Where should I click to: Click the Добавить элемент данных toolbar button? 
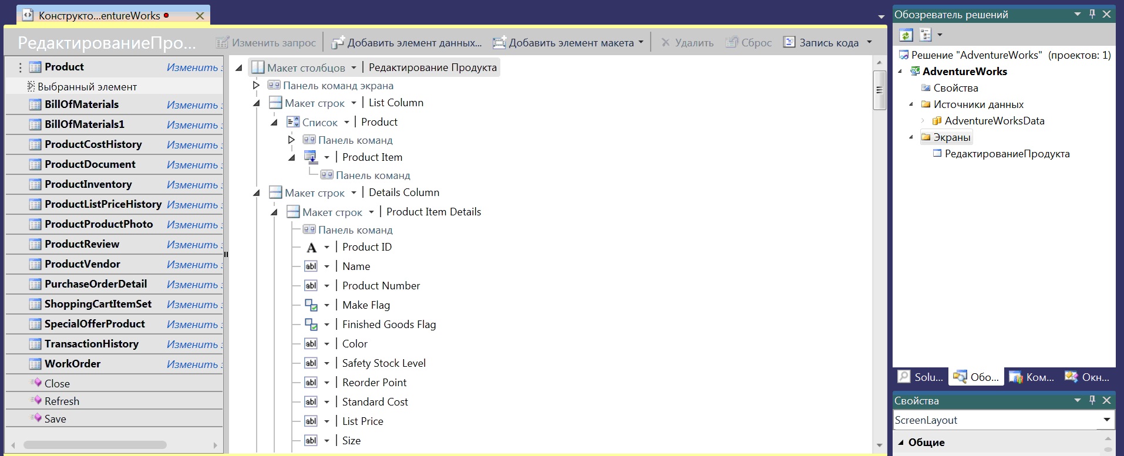tap(406, 43)
